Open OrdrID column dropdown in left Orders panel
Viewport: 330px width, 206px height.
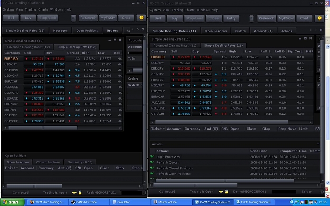click(x=142, y=85)
